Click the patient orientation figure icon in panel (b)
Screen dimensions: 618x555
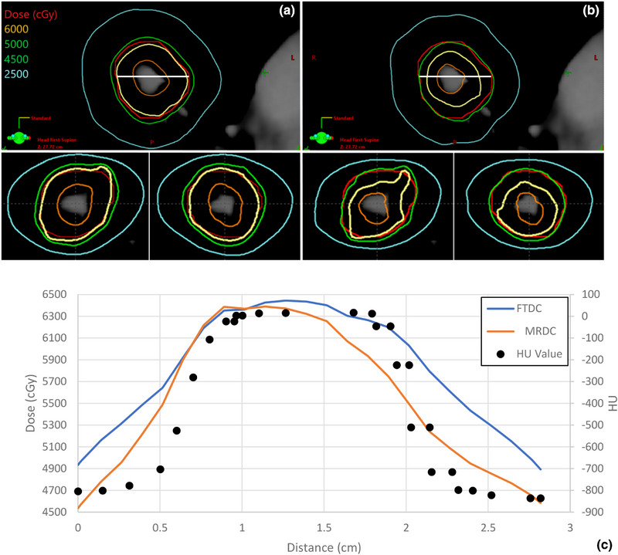[x=321, y=137]
